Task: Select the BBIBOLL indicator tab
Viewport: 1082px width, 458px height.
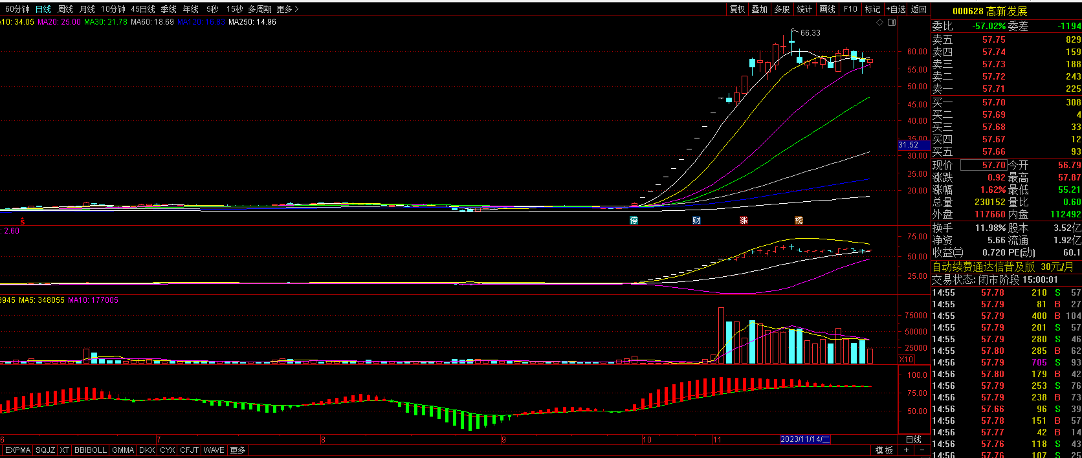Action: pos(90,450)
